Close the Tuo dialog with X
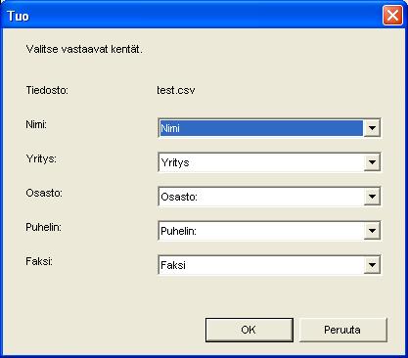The width and height of the screenshot is (408, 358). (x=392, y=16)
